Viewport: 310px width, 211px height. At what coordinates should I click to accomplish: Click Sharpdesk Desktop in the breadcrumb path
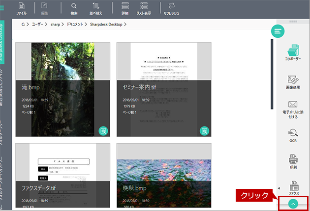tap(106, 24)
